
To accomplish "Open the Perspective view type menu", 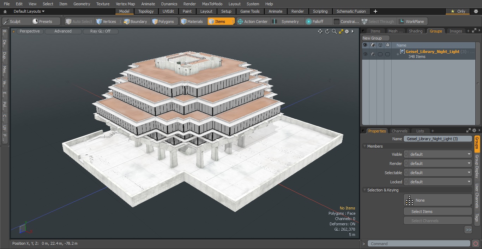I will click(x=30, y=31).
